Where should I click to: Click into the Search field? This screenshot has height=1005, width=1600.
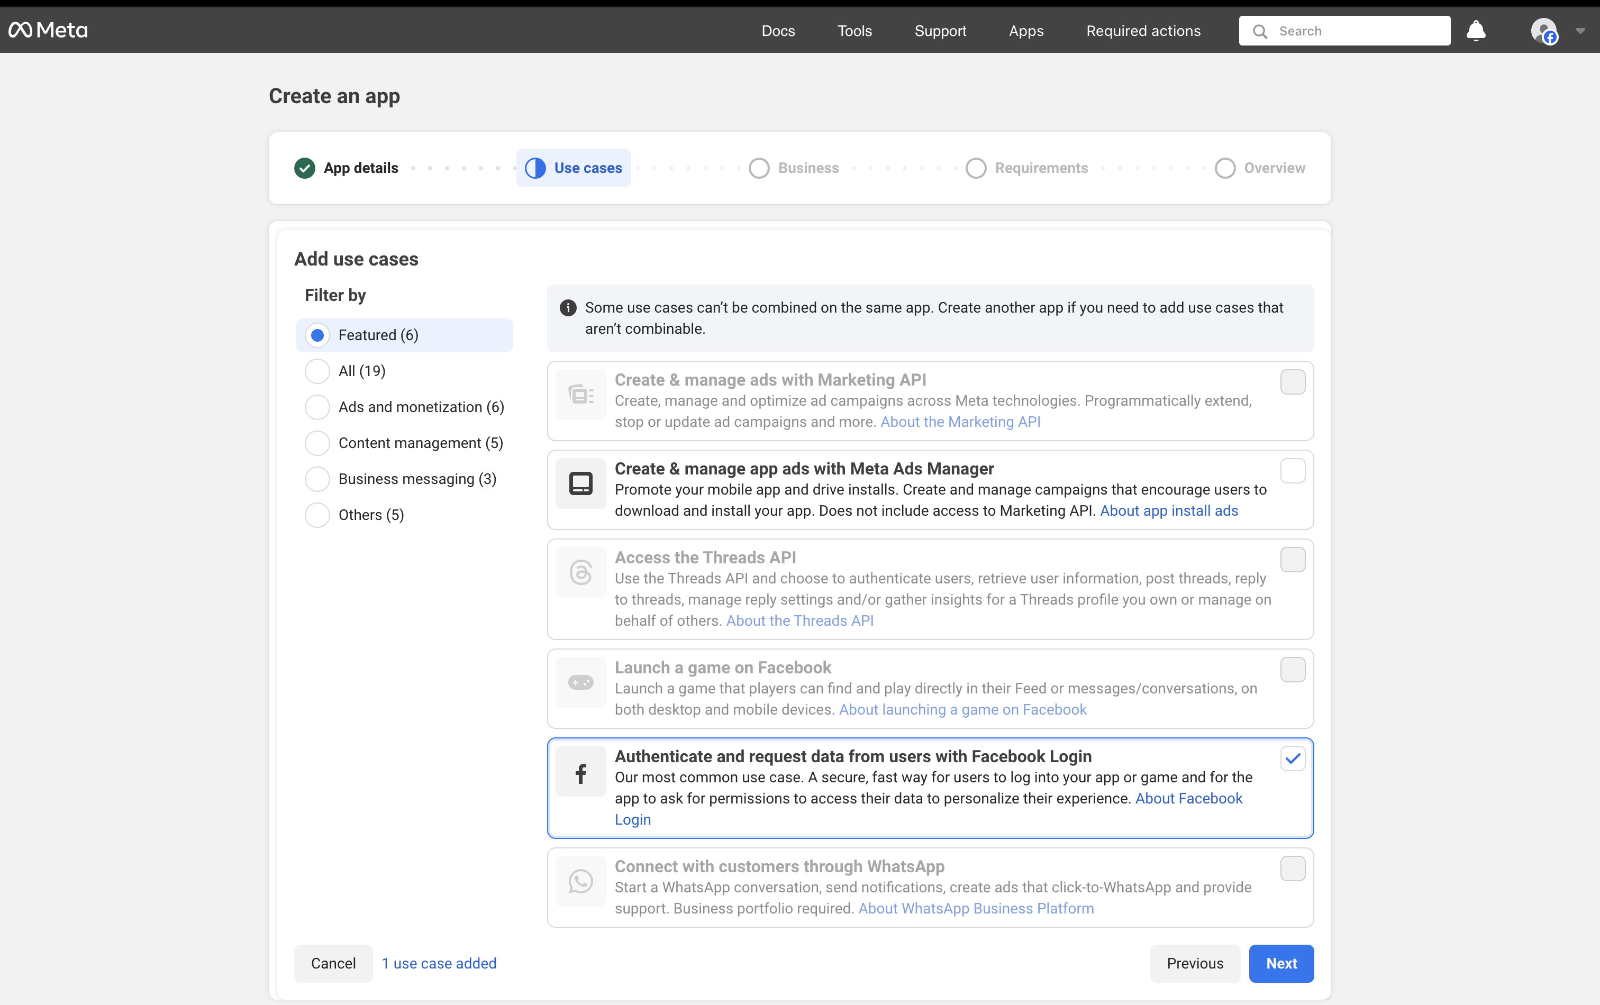tap(1356, 31)
